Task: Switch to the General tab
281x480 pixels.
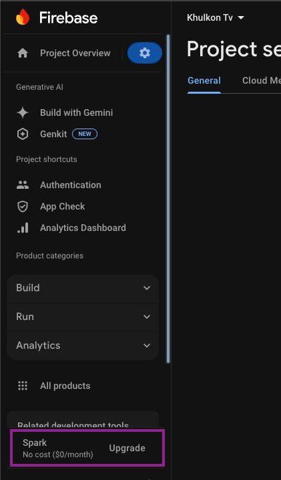Action: pos(204,80)
